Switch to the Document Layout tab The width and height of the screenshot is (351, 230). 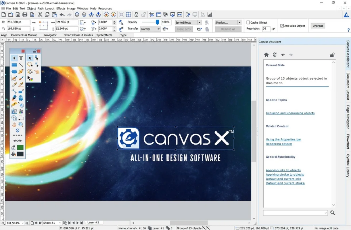[x=348, y=86]
